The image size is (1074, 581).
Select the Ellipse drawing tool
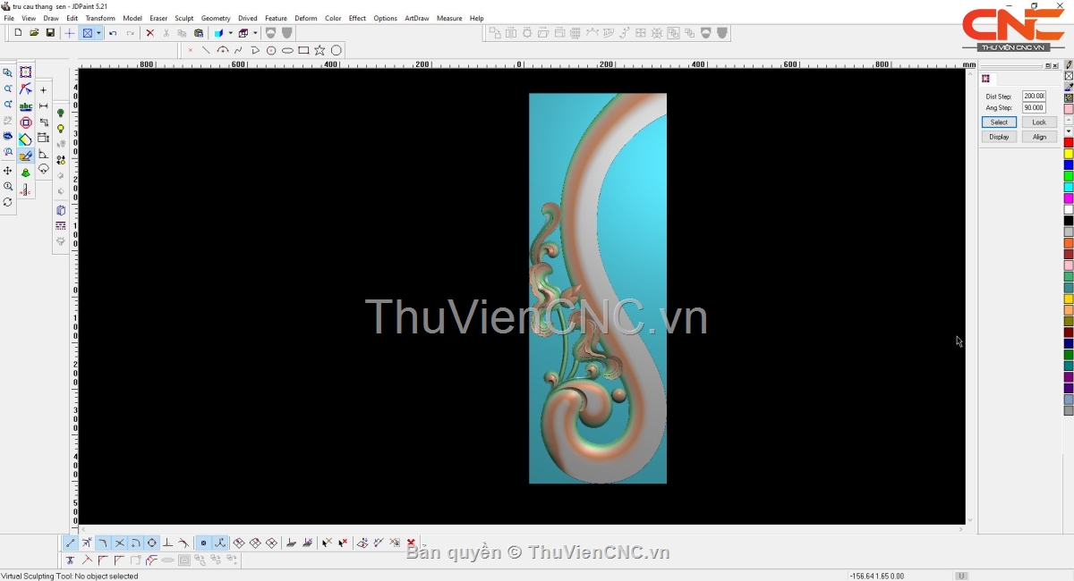(287, 50)
